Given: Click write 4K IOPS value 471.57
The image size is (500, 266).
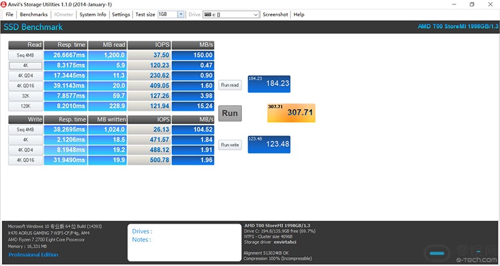Looking at the screenshot, I should pyautogui.click(x=149, y=140).
